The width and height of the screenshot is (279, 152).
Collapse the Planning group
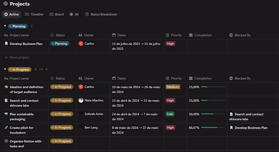pyautogui.click(x=5, y=26)
